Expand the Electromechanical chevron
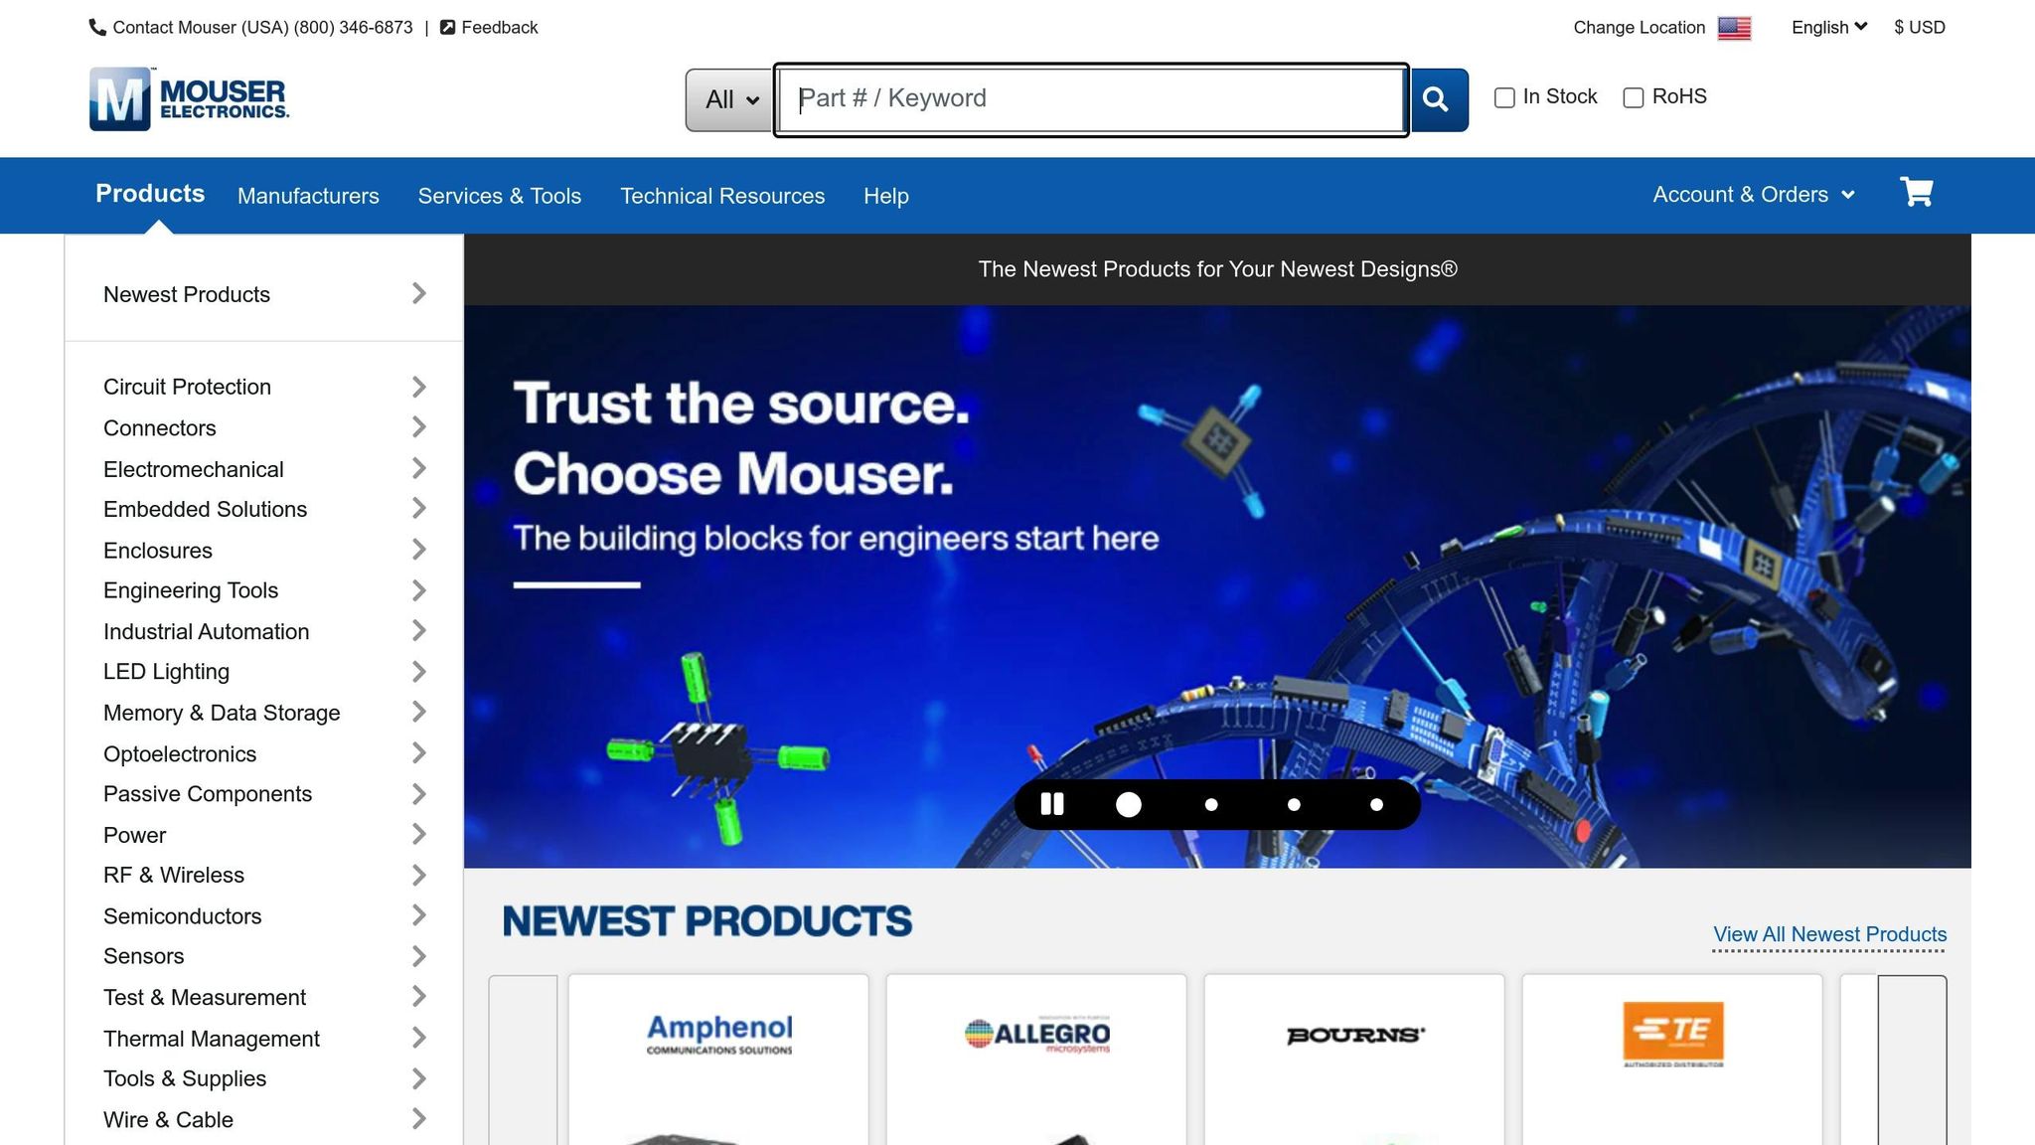Viewport: 2035px width, 1145px height. pos(419,468)
